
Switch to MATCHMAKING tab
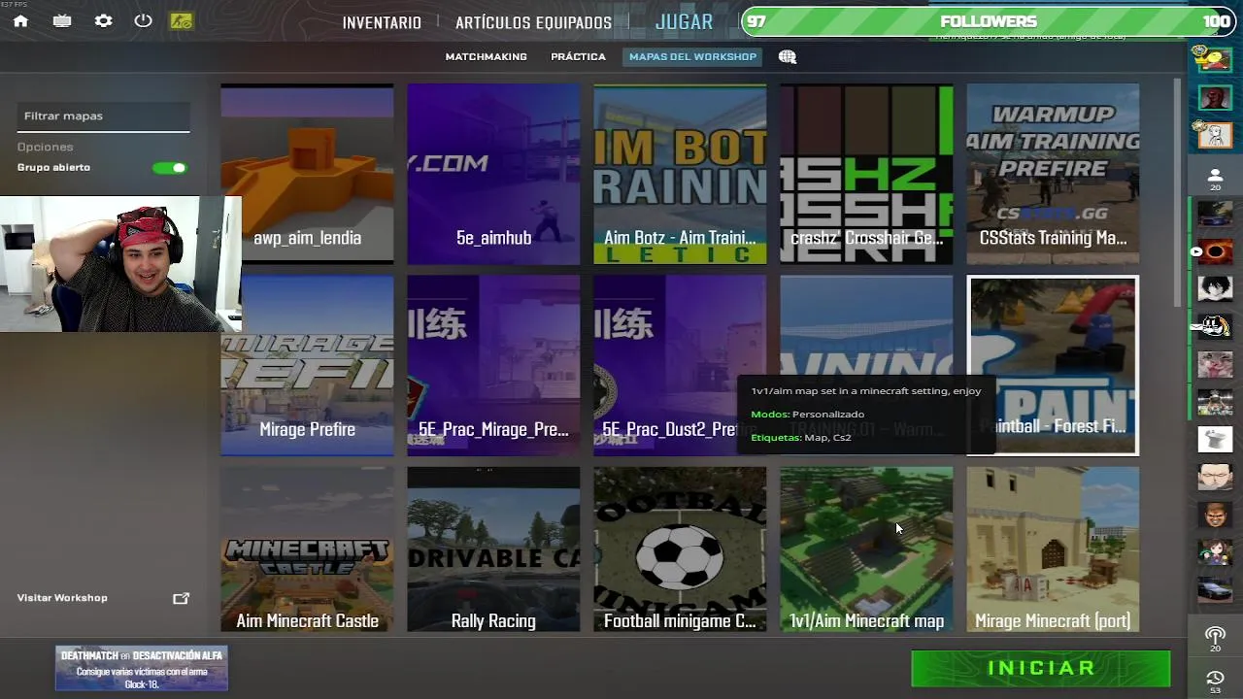pos(486,57)
